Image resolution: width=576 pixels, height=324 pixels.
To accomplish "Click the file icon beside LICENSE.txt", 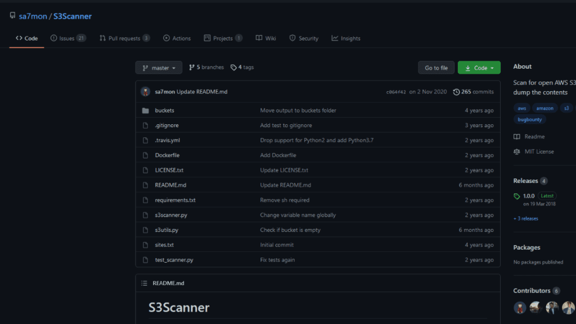I will point(146,170).
